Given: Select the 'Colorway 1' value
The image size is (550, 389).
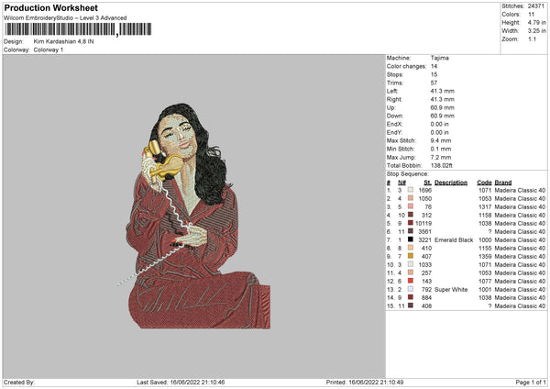Looking at the screenshot, I should 49,50.
